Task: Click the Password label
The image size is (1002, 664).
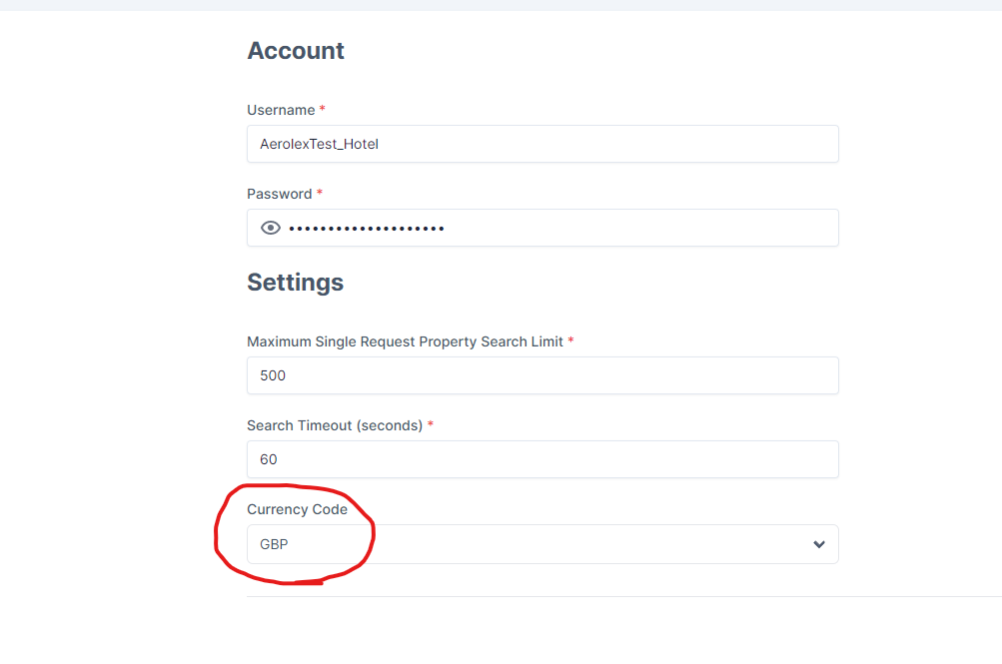Action: pyautogui.click(x=280, y=194)
